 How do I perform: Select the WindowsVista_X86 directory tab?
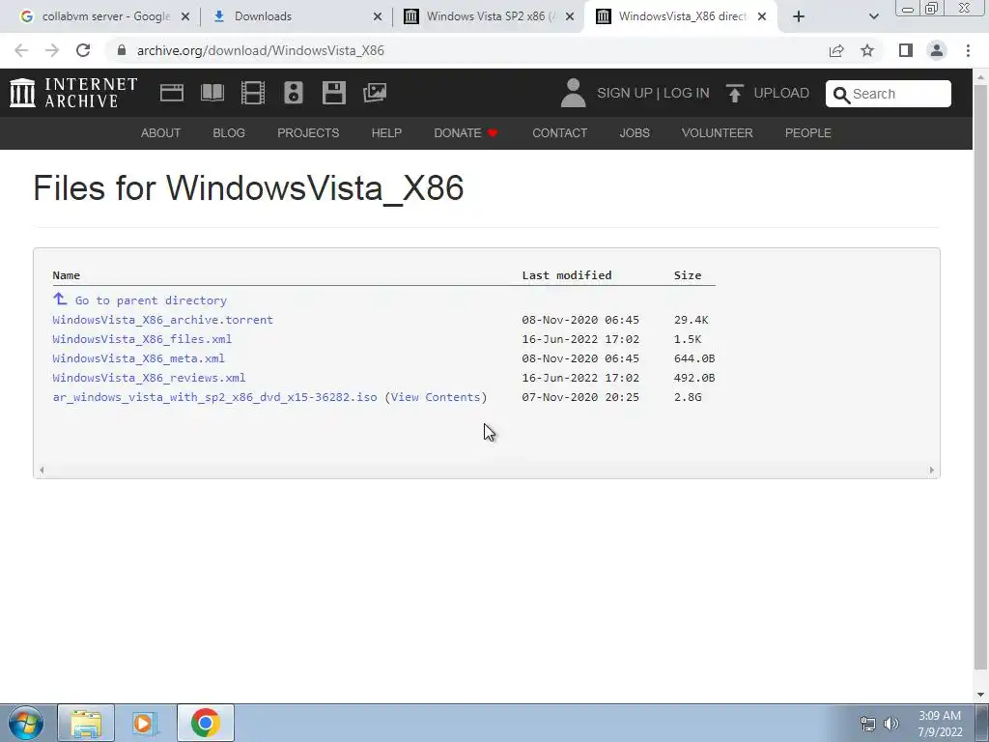tap(681, 16)
